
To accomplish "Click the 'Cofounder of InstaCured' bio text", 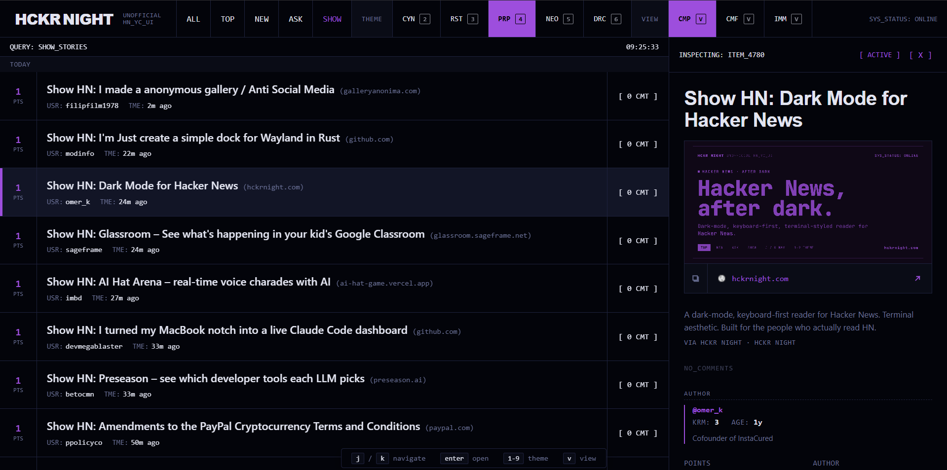I will point(732,438).
